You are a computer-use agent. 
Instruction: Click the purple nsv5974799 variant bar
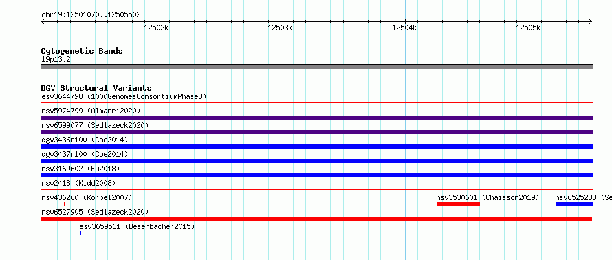(316, 118)
